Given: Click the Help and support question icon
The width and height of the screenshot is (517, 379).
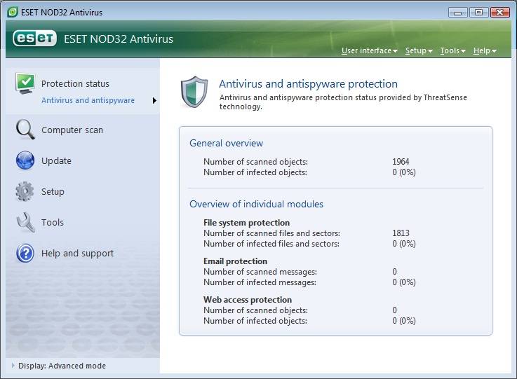Looking at the screenshot, I should pyautogui.click(x=25, y=253).
